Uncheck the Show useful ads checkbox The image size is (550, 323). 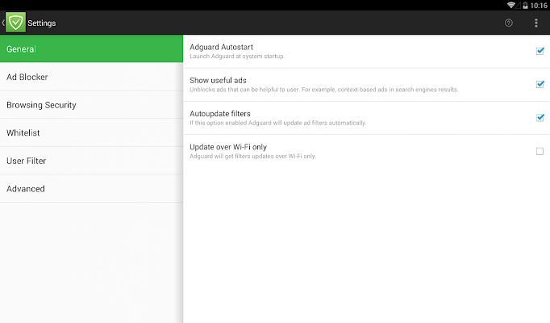point(540,85)
